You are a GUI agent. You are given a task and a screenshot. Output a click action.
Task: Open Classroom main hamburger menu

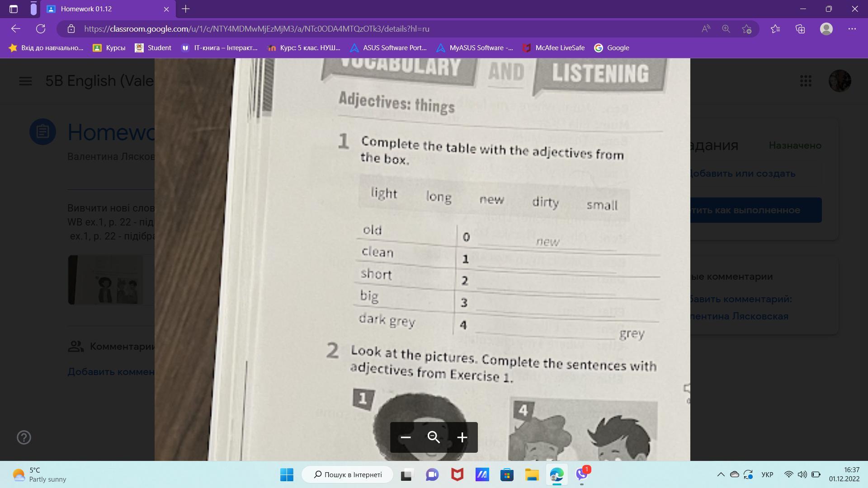[x=25, y=81]
